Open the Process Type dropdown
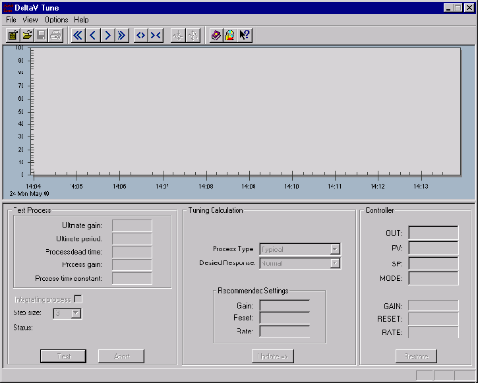478x383 pixels. pyautogui.click(x=335, y=249)
